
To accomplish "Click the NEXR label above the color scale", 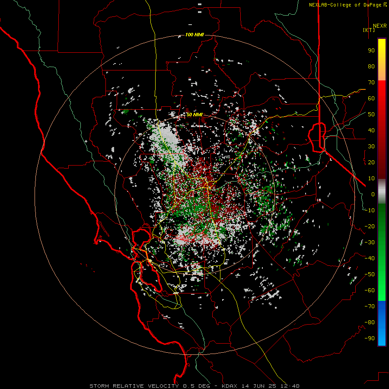I will pyautogui.click(x=379, y=26).
